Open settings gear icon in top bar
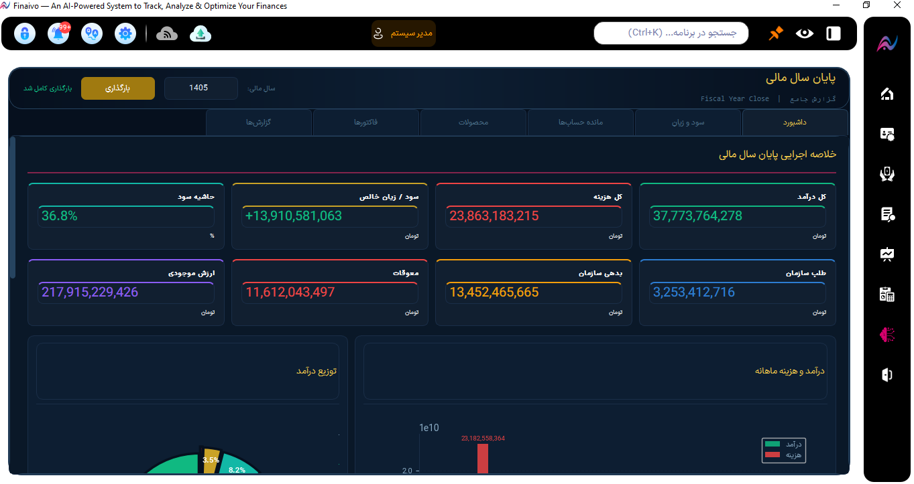The height and width of the screenshot is (484, 914). pyautogui.click(x=125, y=33)
